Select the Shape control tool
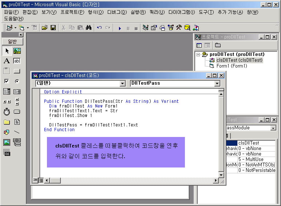The width and height of the screenshot is (281, 206). 7,132
